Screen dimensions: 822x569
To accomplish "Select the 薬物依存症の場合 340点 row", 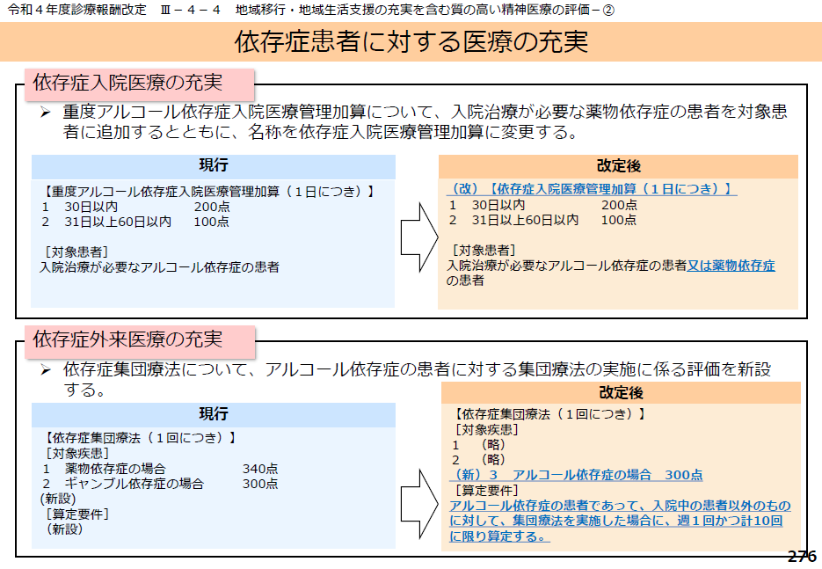I will click(160, 469).
